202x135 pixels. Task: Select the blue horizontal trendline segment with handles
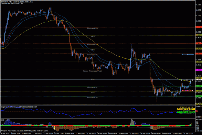tap(187, 54)
